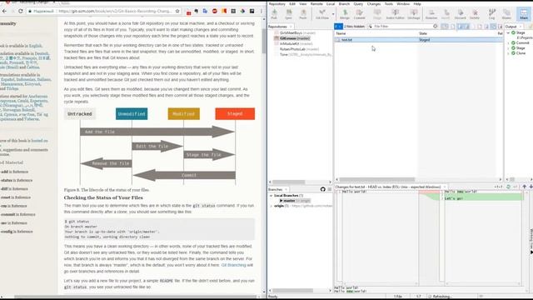Open the Repository menu
This screenshot has height=300, width=533.
(276, 3)
